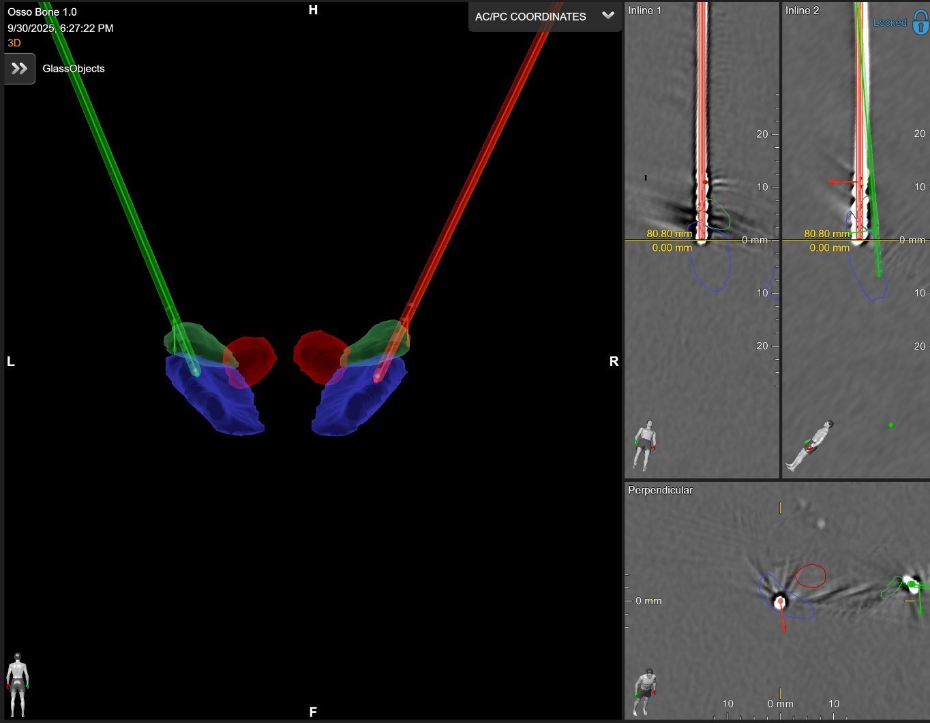The width and height of the screenshot is (930, 723).
Task: Click the lying orientation figure in Inline 2
Action: [x=809, y=445]
